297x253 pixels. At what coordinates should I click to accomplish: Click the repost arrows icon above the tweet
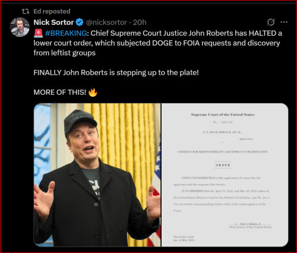coord(26,11)
